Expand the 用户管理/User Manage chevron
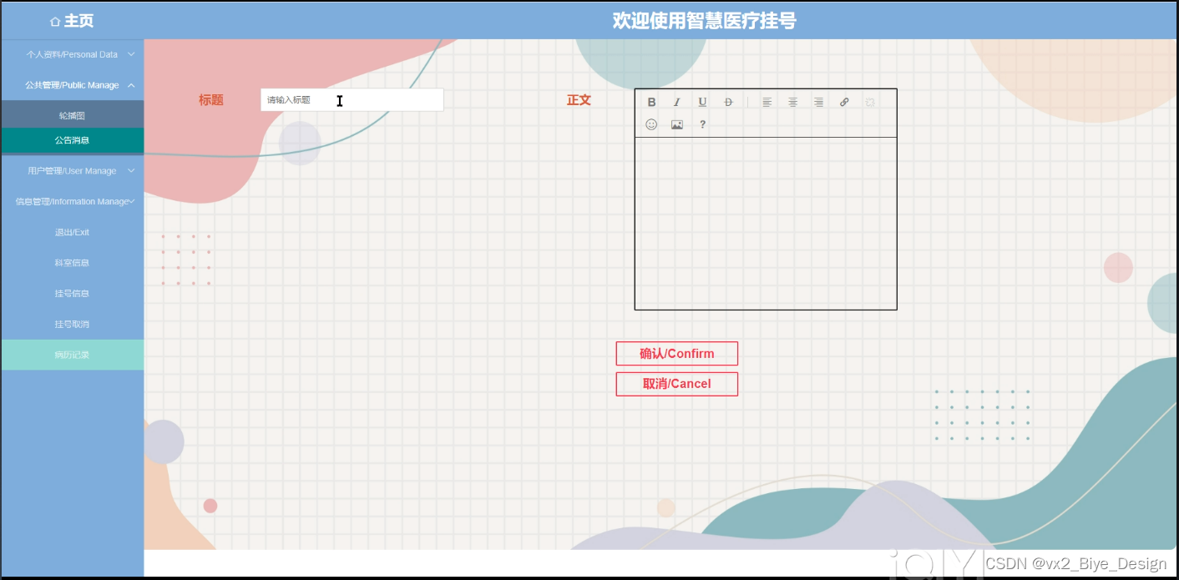 (131, 171)
